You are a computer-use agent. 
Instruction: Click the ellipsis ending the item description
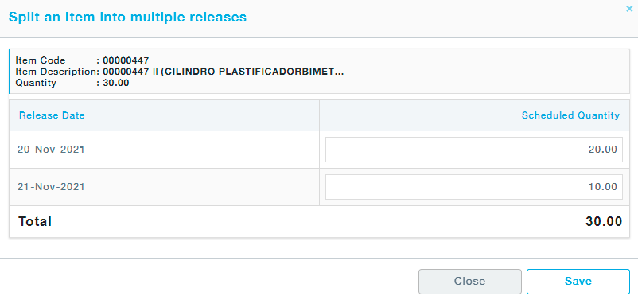tap(340, 73)
